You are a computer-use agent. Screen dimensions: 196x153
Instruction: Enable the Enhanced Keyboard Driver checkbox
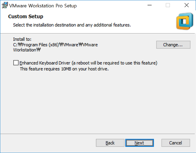pyautogui.click(x=16, y=63)
